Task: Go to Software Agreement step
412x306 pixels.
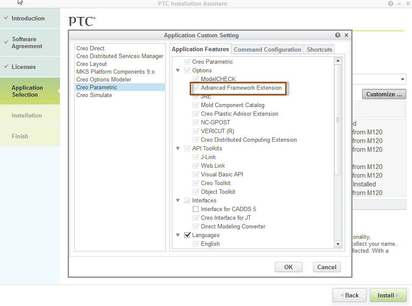Action: (30, 42)
